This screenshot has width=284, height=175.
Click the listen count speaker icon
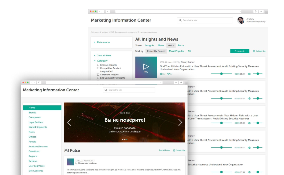(161, 74)
